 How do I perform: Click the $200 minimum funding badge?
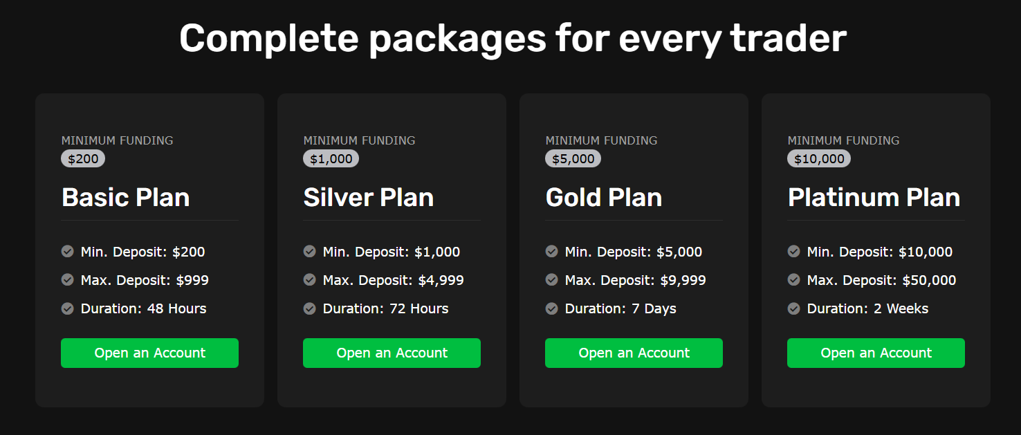coord(83,158)
